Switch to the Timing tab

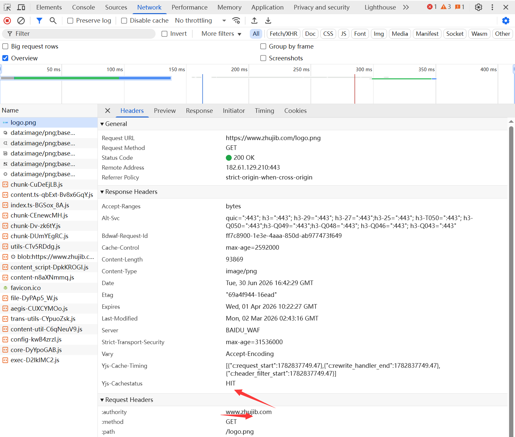(265, 111)
